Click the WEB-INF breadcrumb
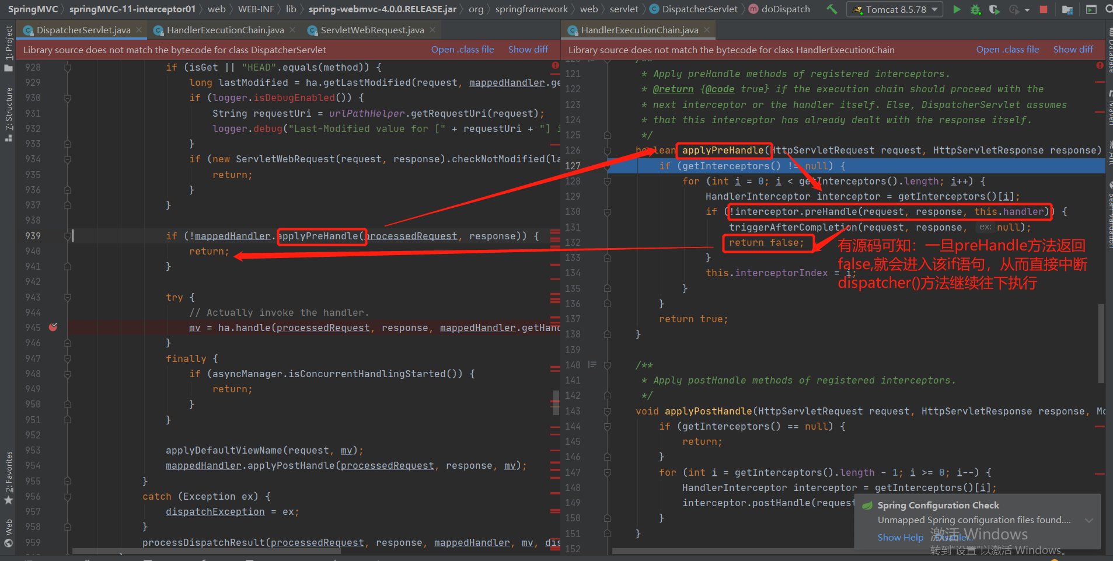The width and height of the screenshot is (1113, 561). [x=256, y=9]
